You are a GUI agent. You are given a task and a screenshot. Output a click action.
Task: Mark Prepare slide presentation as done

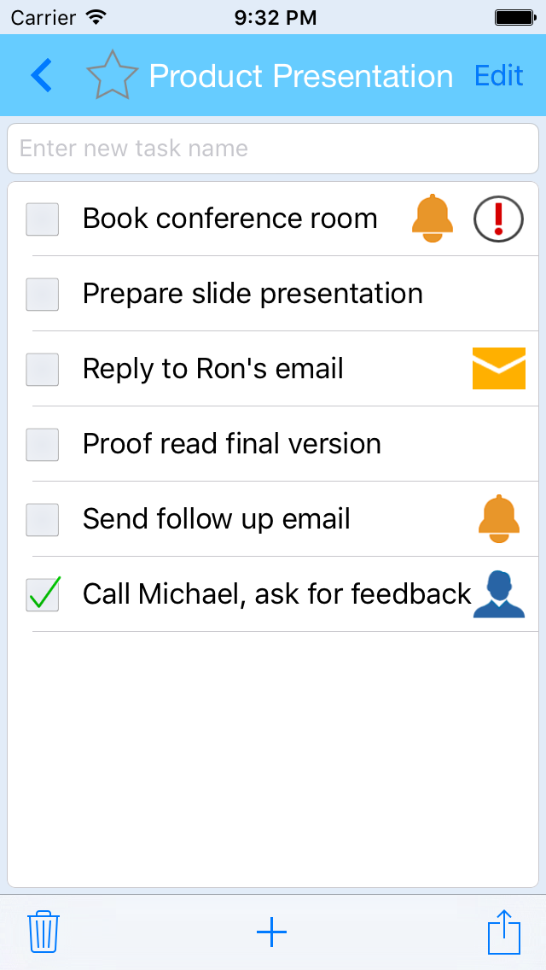click(43, 295)
